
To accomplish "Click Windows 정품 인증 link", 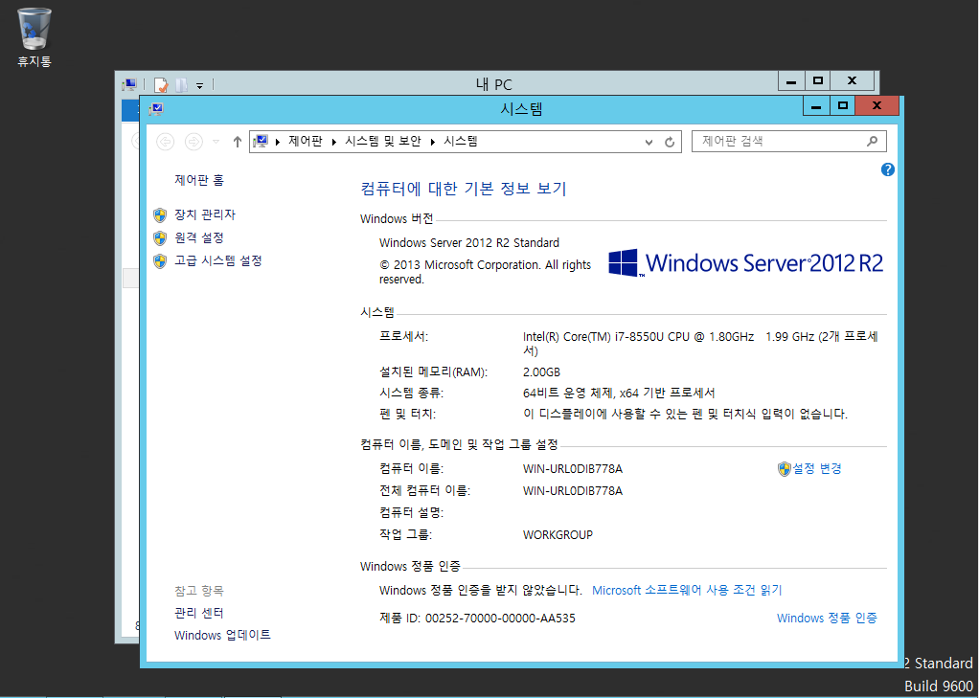I will coord(827,619).
